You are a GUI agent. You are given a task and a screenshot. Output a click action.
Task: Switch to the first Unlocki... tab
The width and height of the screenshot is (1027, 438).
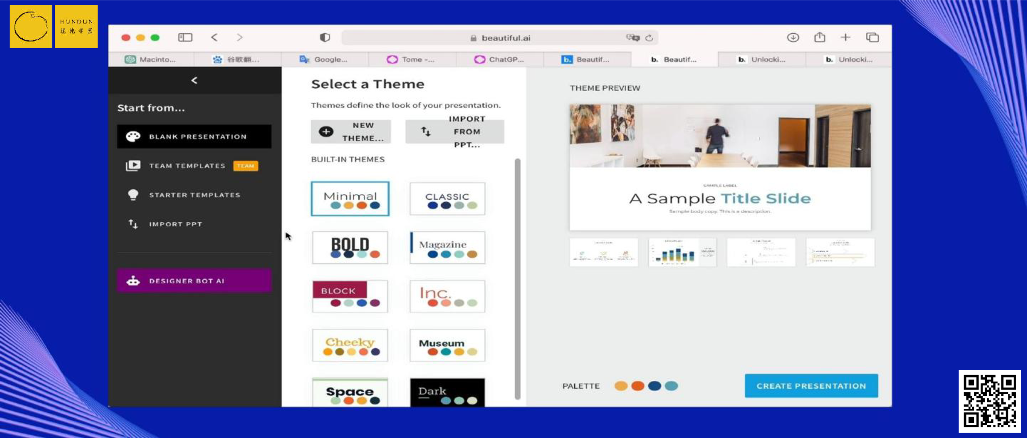pos(762,60)
